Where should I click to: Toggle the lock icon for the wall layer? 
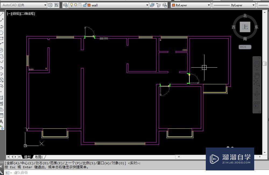pos(86,5)
